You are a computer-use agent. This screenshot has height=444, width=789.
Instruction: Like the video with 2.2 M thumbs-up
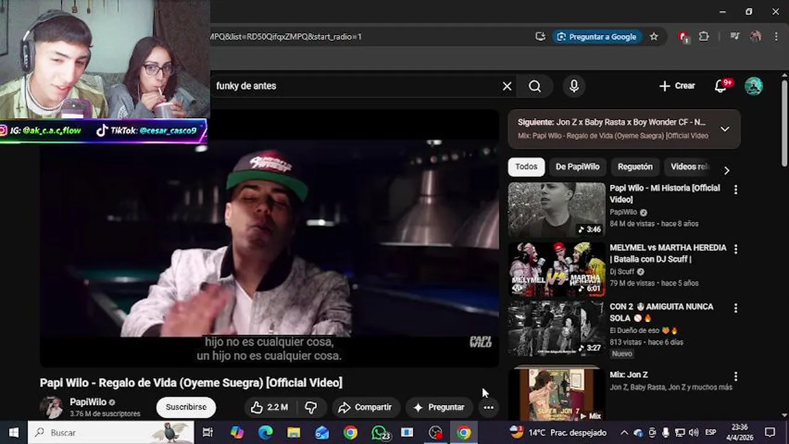(269, 407)
